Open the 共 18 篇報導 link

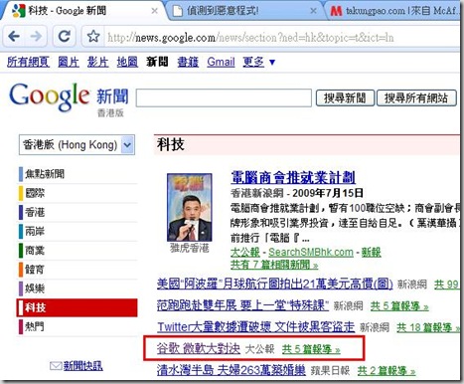(428, 328)
